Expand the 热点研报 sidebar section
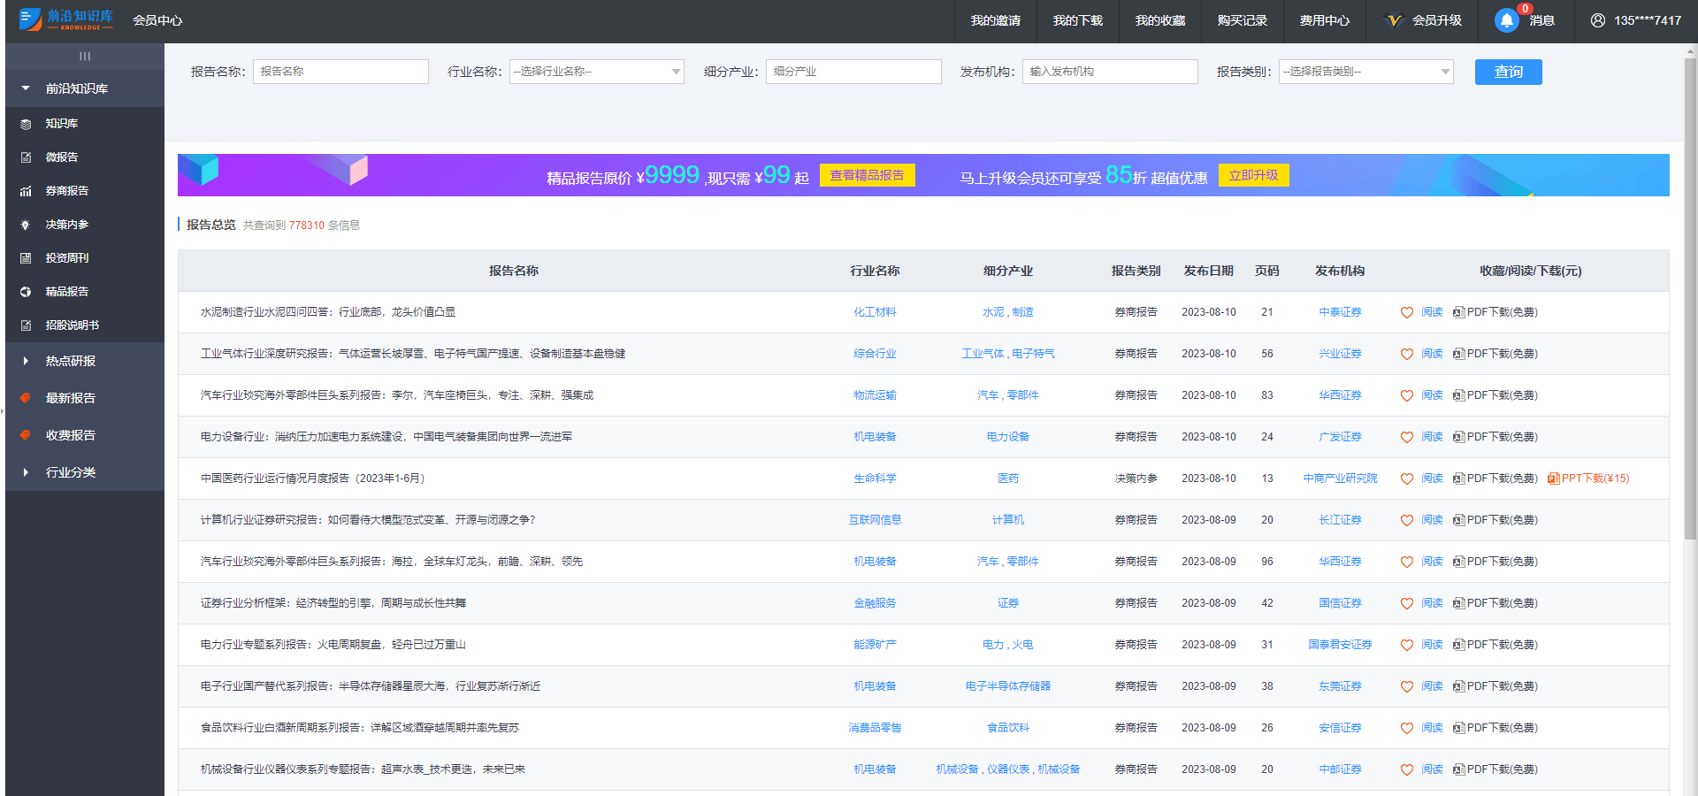 (71, 361)
